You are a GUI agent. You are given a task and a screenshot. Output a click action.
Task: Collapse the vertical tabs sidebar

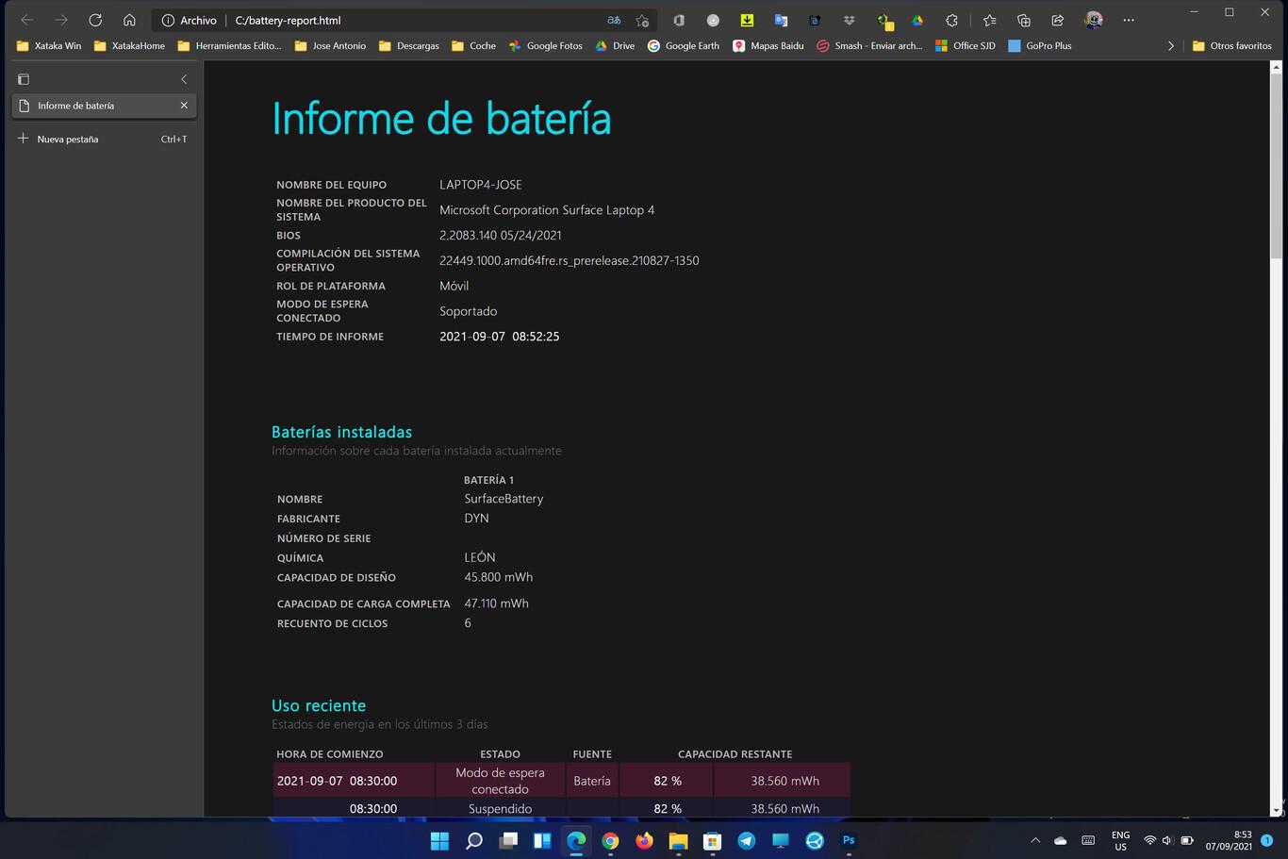click(x=184, y=79)
